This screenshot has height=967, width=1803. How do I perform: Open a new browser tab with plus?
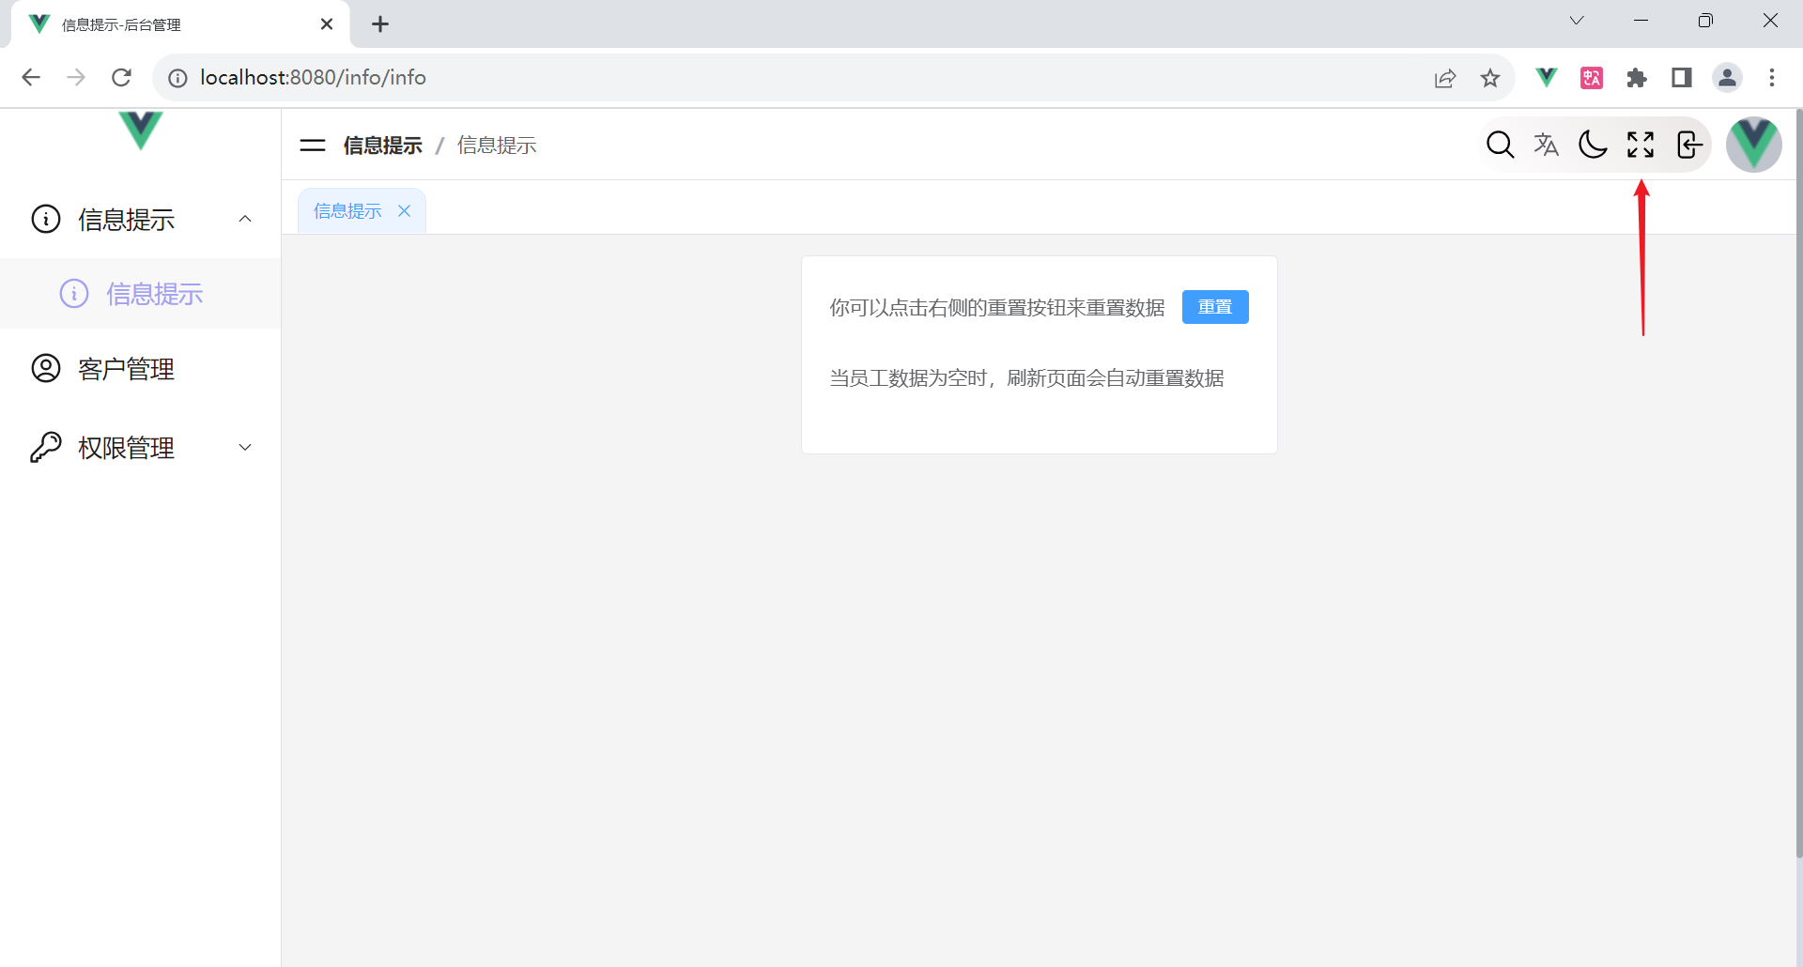[x=380, y=24]
